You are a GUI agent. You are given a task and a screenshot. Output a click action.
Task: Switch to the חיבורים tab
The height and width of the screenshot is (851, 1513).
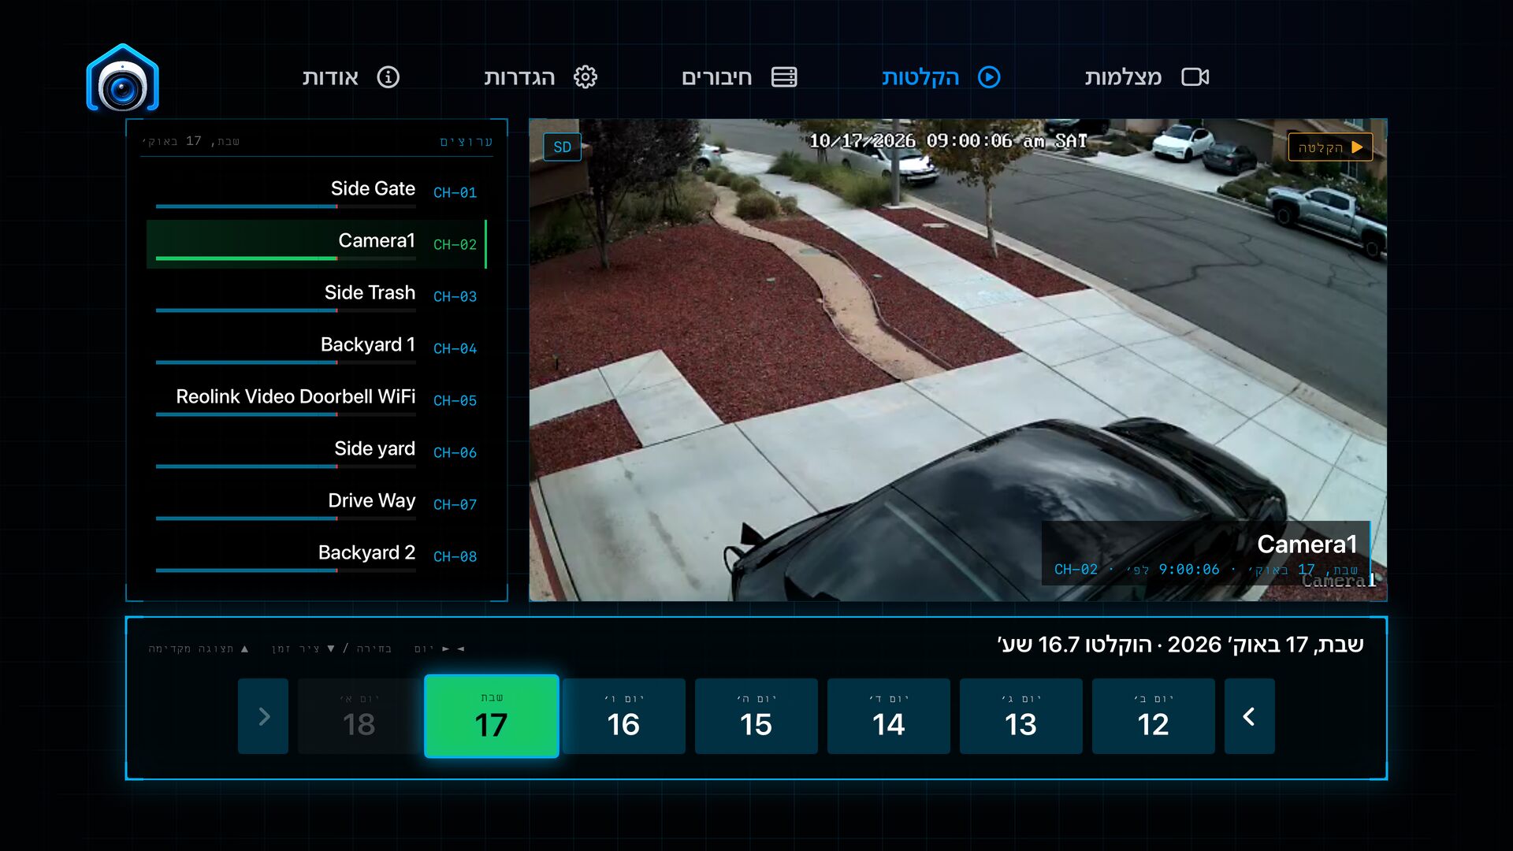click(739, 77)
